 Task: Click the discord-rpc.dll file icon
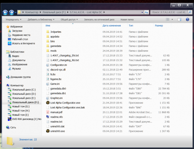tap(48, 70)
